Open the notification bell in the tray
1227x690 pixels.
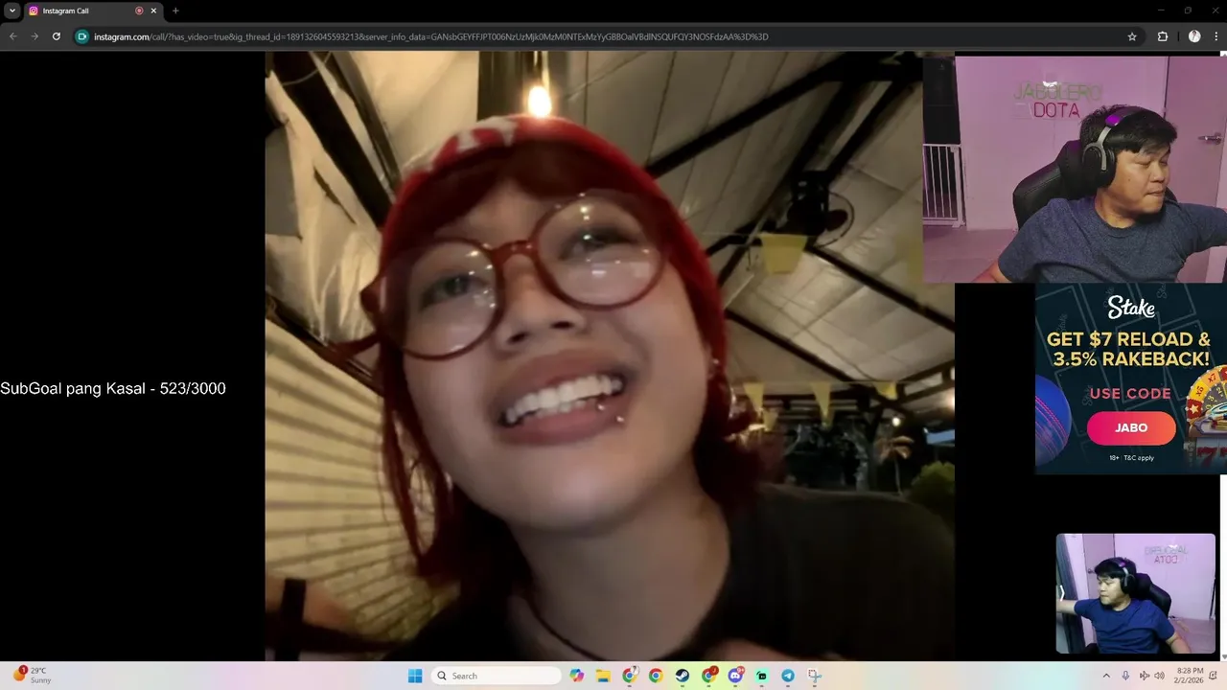point(1213,676)
